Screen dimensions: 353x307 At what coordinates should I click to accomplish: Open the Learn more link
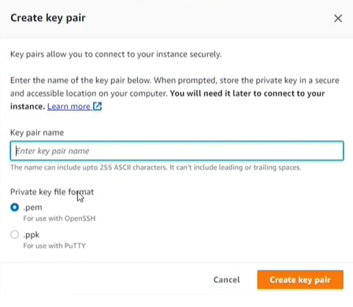pos(69,106)
